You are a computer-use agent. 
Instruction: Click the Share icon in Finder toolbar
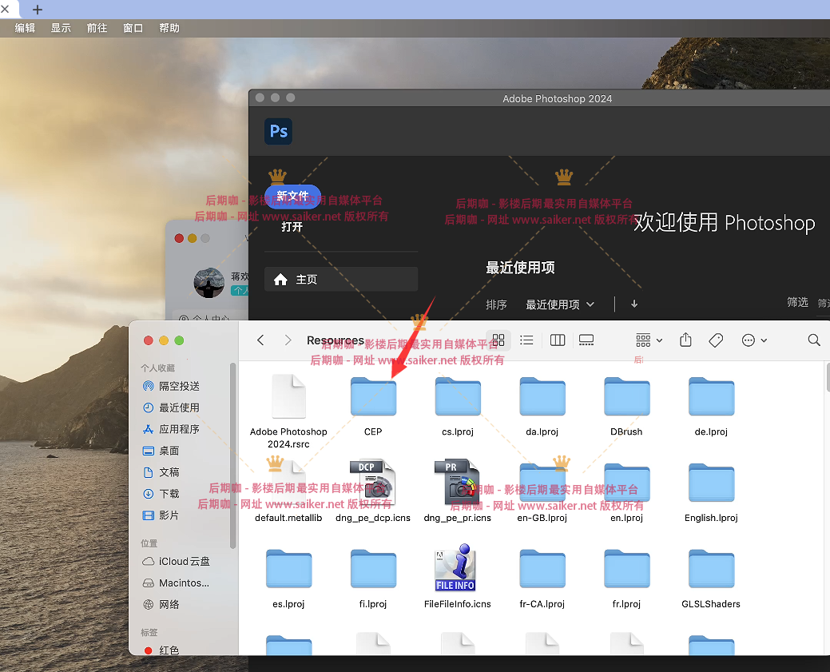pos(685,340)
